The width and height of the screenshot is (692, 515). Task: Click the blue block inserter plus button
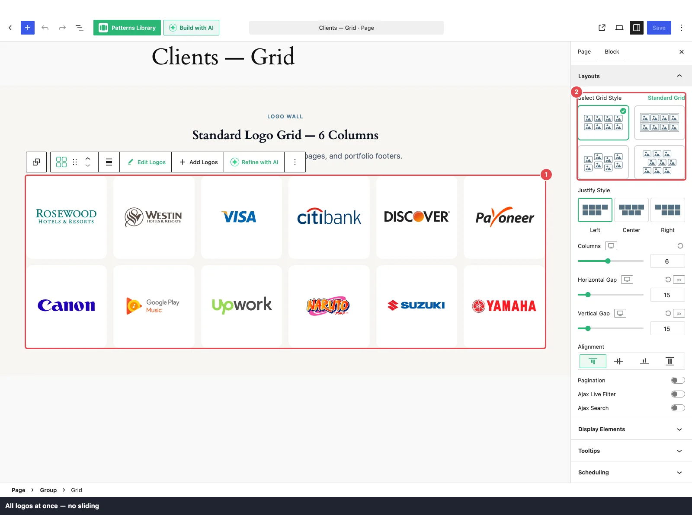[x=28, y=28]
